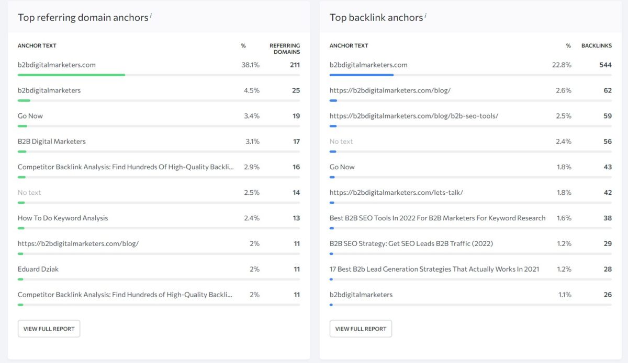Screen dimensions: 628x363
Task: Click VIEW FULL REPORT under referring domain anchors
Action: click(49, 329)
